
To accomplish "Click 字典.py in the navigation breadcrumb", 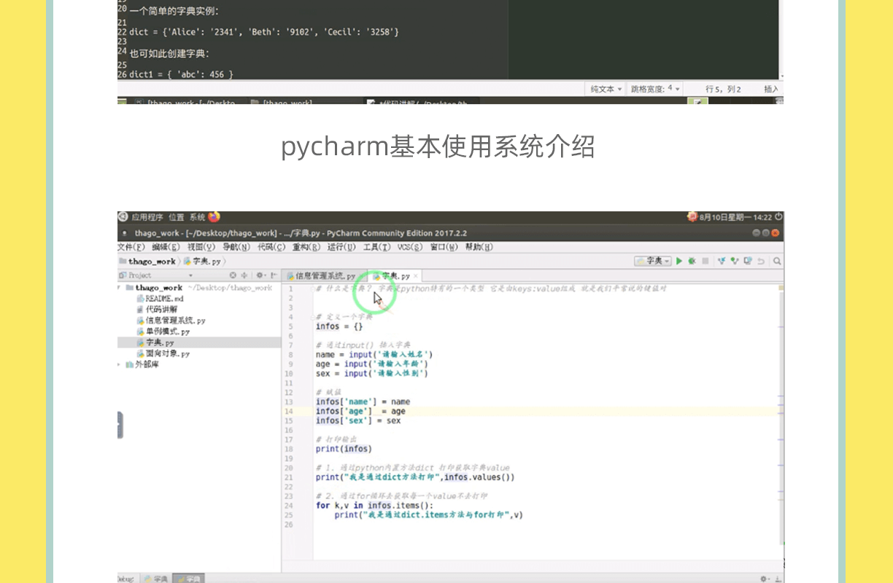I will pos(202,261).
